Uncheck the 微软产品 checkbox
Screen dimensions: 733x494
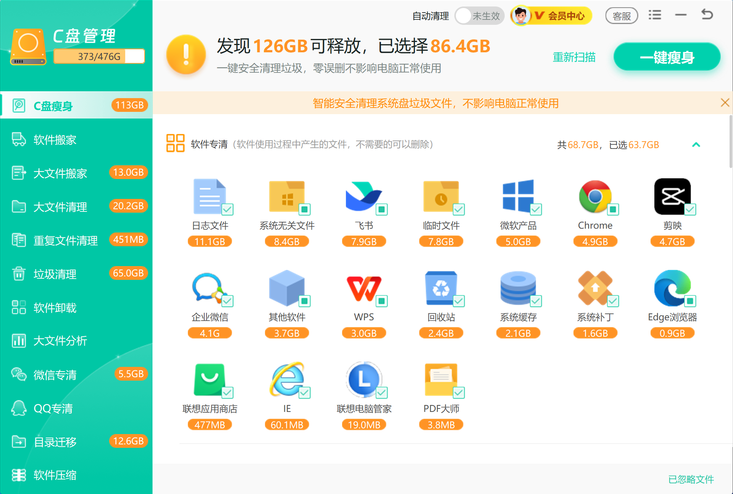pyautogui.click(x=536, y=209)
